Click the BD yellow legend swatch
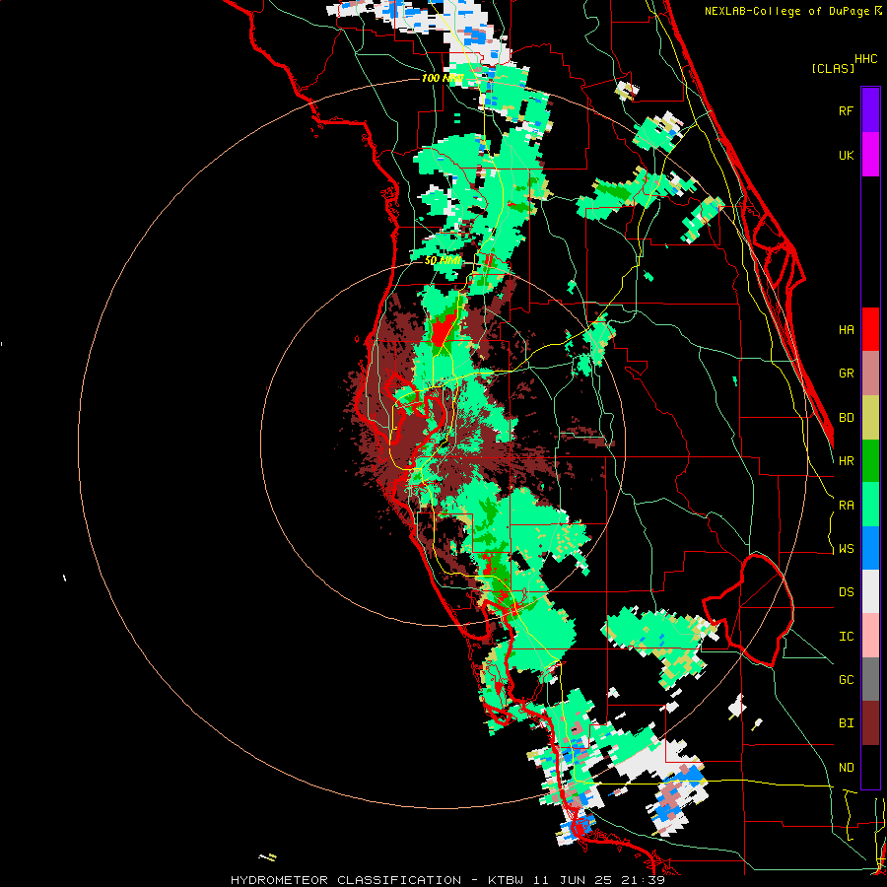 click(870, 418)
